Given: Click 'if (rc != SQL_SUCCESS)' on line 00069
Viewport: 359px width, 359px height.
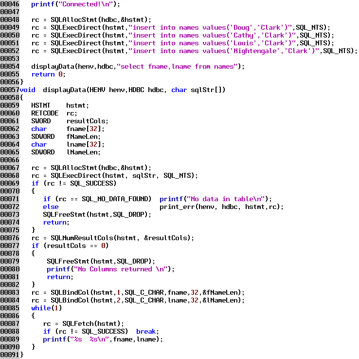Looking at the screenshot, I should tap(74, 184).
